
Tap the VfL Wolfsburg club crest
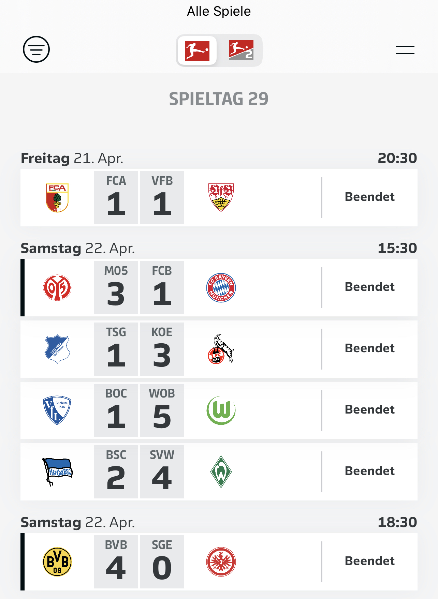click(x=221, y=410)
